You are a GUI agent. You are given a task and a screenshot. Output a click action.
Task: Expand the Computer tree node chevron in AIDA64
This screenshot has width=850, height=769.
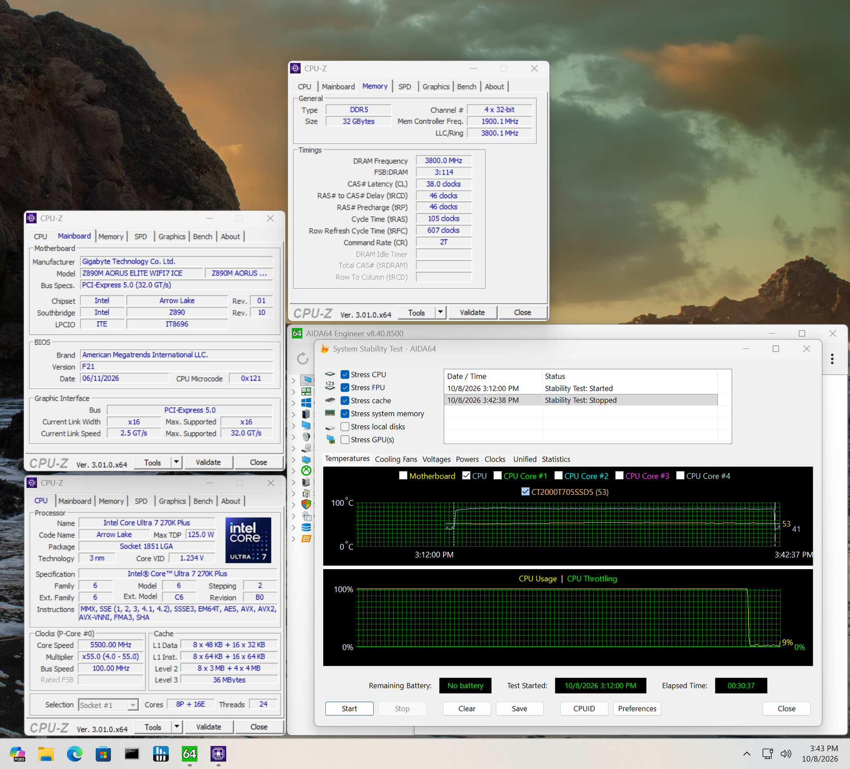[294, 380]
